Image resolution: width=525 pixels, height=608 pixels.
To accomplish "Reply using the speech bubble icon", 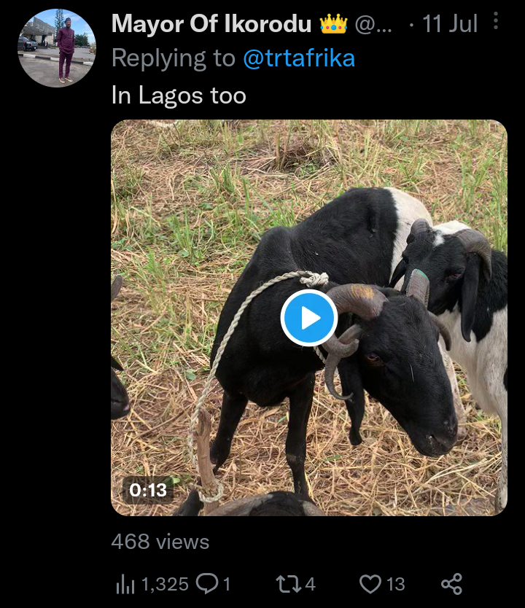I will point(208,583).
